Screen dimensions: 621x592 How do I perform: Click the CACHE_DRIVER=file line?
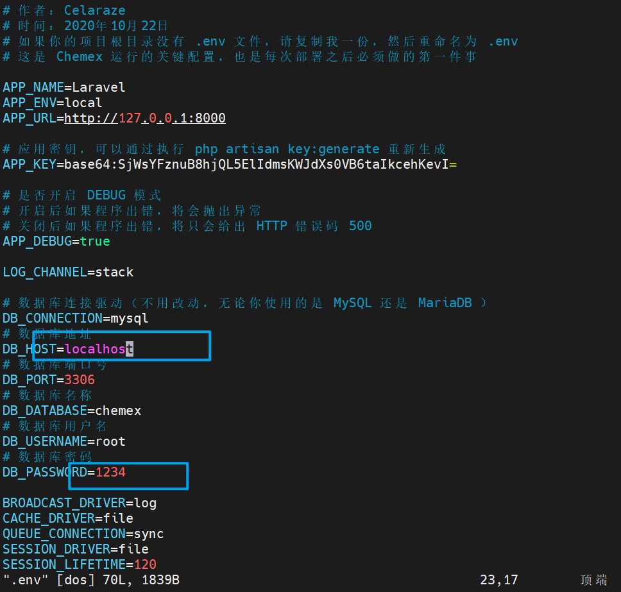[x=68, y=519]
